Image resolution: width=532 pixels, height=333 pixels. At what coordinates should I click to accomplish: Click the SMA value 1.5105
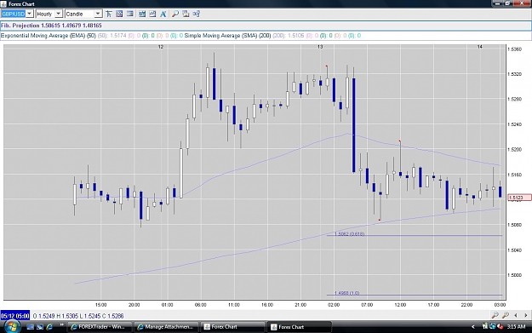(x=296, y=35)
